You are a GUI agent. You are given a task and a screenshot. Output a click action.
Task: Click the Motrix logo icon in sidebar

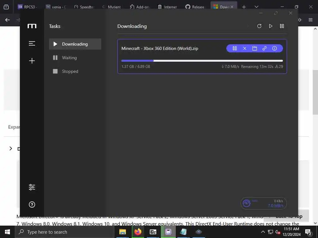[x=32, y=26]
